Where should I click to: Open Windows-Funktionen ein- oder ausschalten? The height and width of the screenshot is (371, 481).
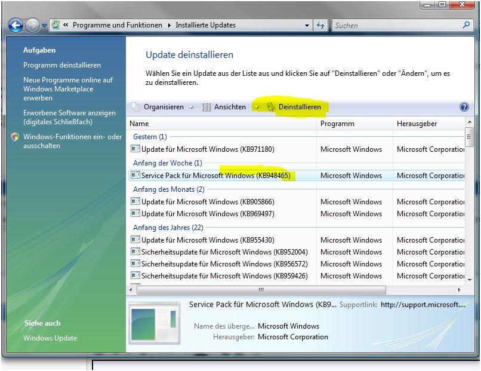pos(72,141)
